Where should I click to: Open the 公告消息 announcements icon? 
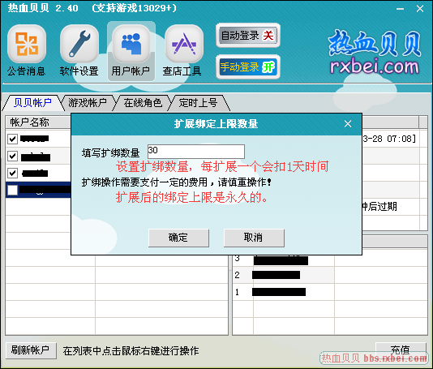coord(27,50)
